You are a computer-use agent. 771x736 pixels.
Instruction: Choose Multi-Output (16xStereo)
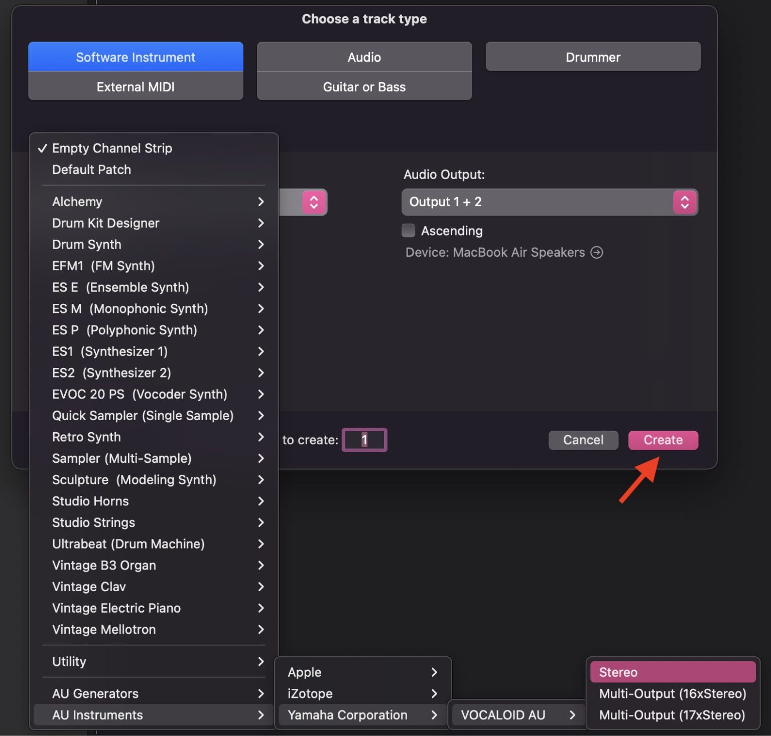(673, 693)
